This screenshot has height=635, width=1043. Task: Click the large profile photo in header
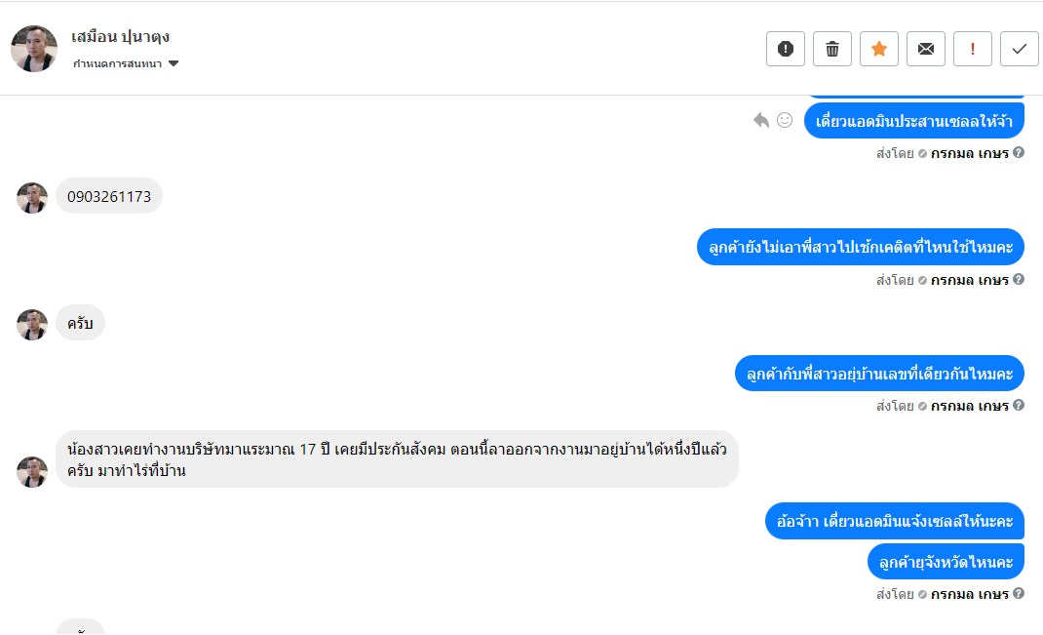tap(34, 49)
